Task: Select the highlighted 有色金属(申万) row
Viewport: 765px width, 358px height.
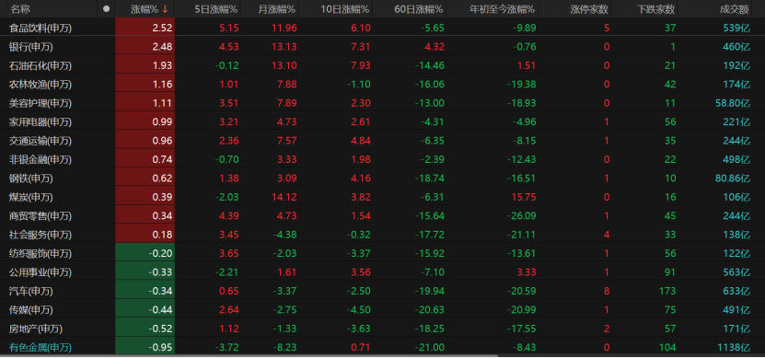Action: click(x=383, y=347)
